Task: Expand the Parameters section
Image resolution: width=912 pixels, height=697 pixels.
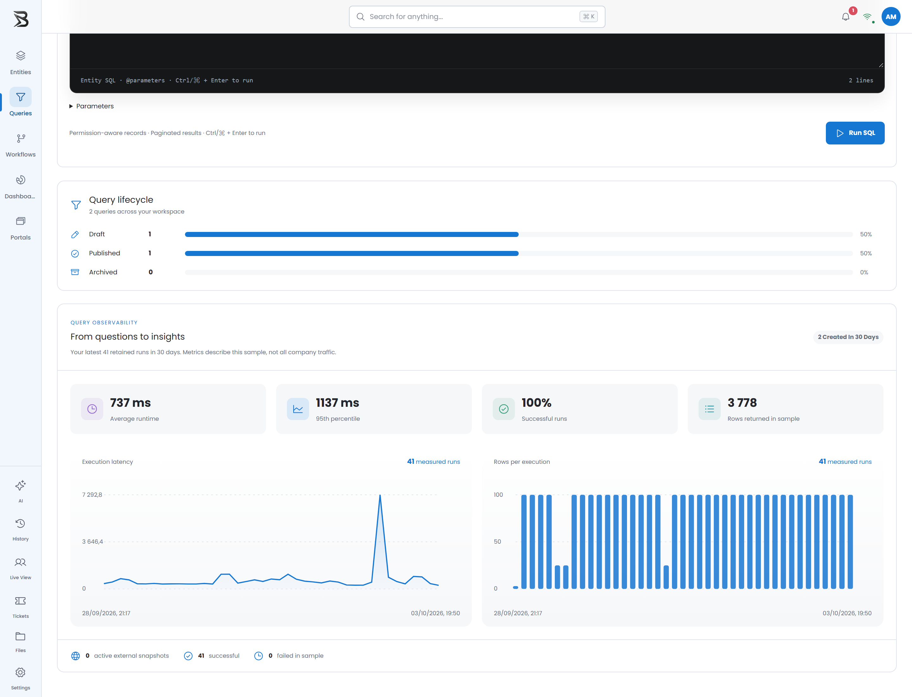Action: [x=91, y=106]
